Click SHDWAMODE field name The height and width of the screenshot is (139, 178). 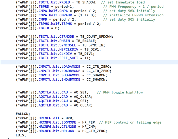71,75
